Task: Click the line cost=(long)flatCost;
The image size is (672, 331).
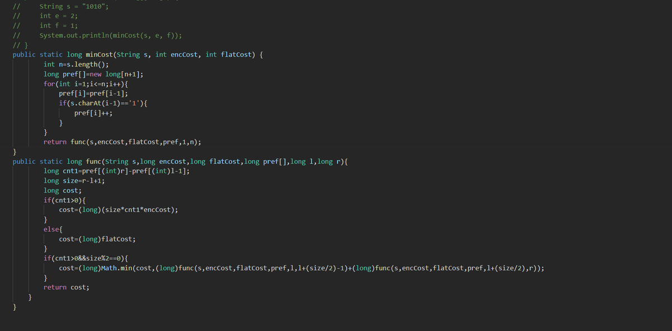Action: tap(97, 239)
